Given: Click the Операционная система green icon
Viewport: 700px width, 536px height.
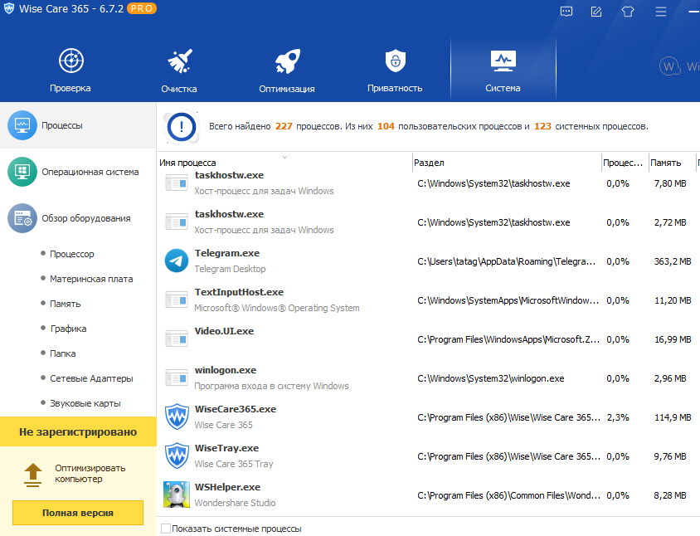Looking at the screenshot, I should (22, 172).
